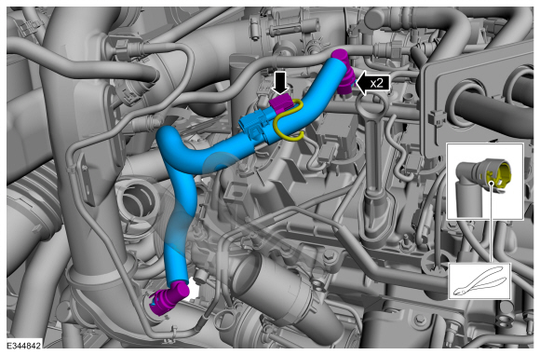Click the black downward arrow indicator

click(280, 82)
